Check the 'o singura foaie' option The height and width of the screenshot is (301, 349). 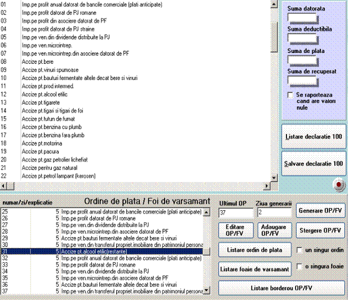[x=301, y=266]
